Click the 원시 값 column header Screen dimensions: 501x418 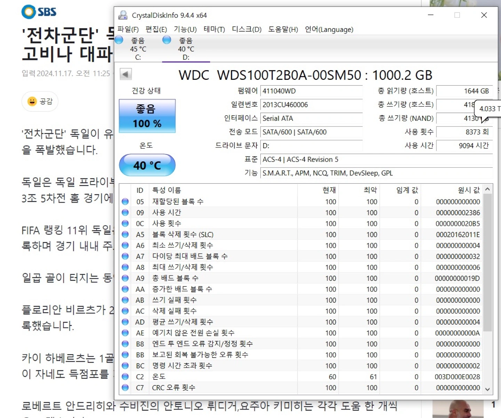click(452, 190)
